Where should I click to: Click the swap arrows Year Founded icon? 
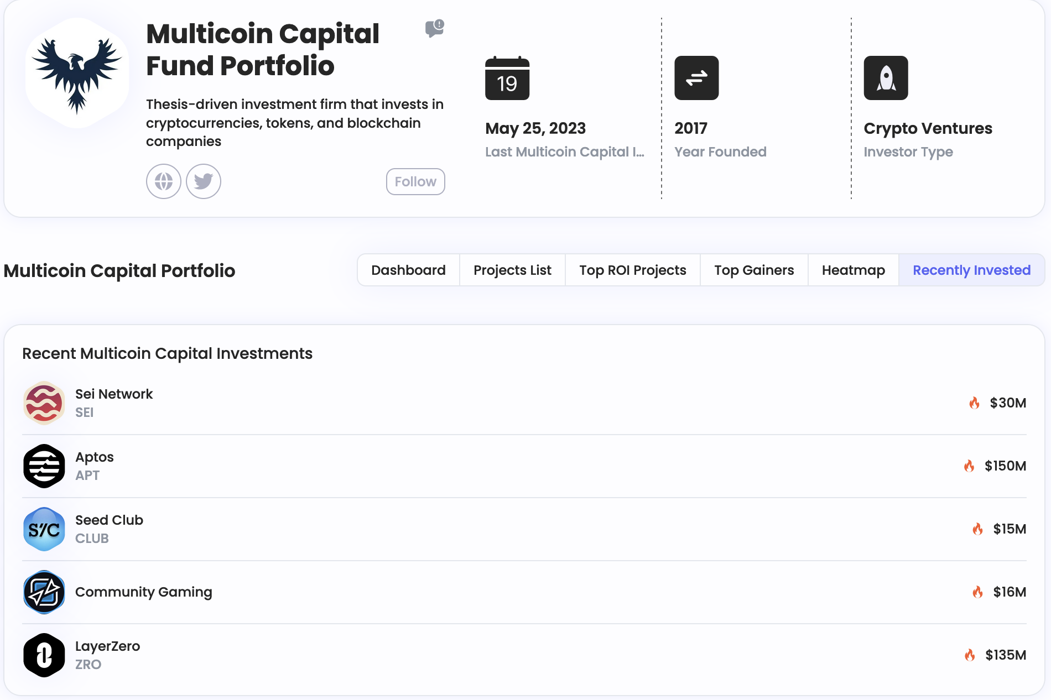(x=696, y=78)
